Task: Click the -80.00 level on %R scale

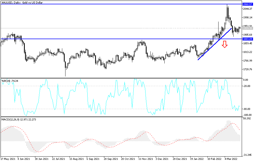Action: click(247, 109)
